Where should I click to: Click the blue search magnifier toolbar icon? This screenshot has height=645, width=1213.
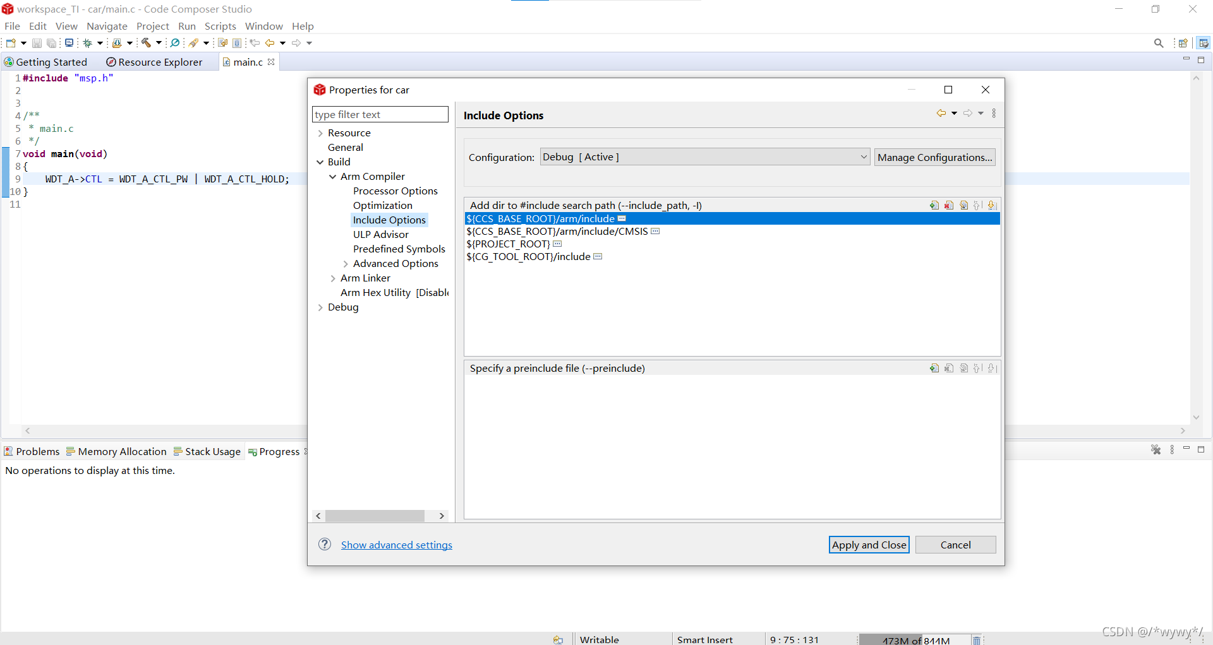click(175, 43)
